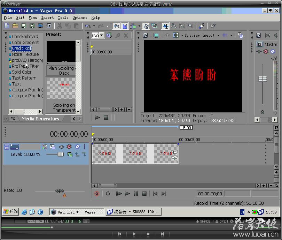The width and height of the screenshot is (282, 240).
Task: Open the Preview (Auto) quality dropdown
Action: click(218, 35)
